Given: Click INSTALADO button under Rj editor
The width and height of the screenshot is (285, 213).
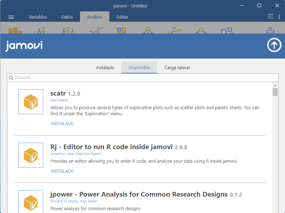Looking at the screenshot, I should coord(62,171).
